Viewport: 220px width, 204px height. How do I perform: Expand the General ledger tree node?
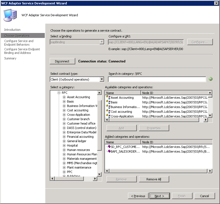[x=64, y=141]
